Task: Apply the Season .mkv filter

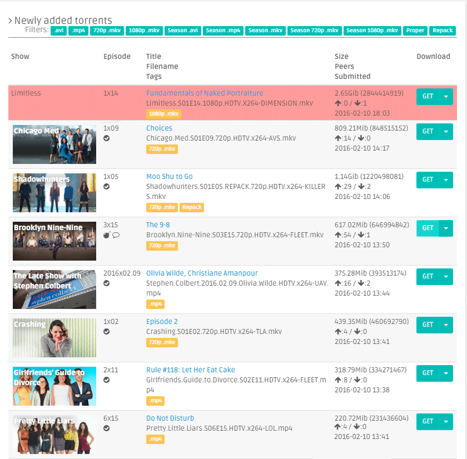Action: pos(265,31)
